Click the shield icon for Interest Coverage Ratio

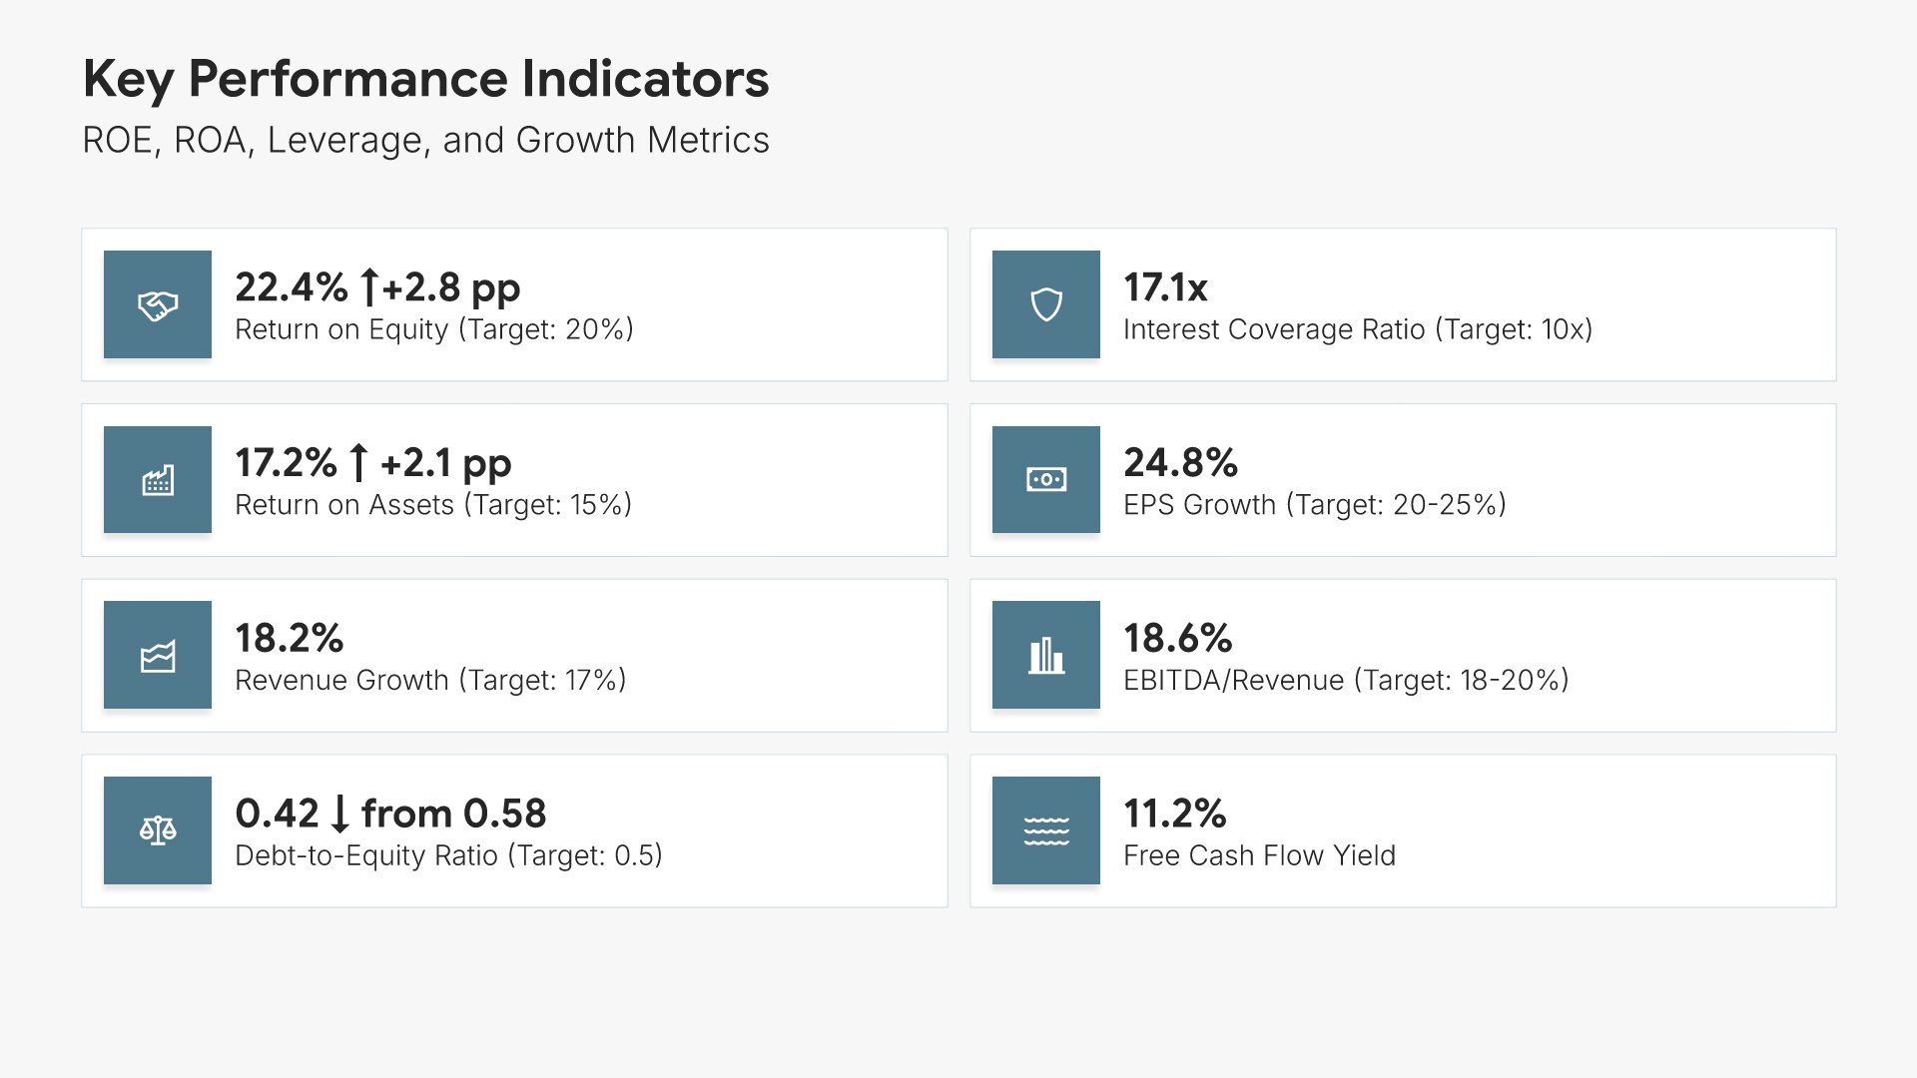(1046, 305)
